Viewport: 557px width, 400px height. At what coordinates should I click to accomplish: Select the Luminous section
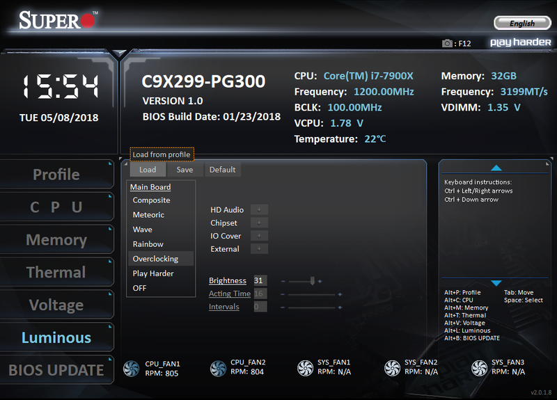click(56, 337)
